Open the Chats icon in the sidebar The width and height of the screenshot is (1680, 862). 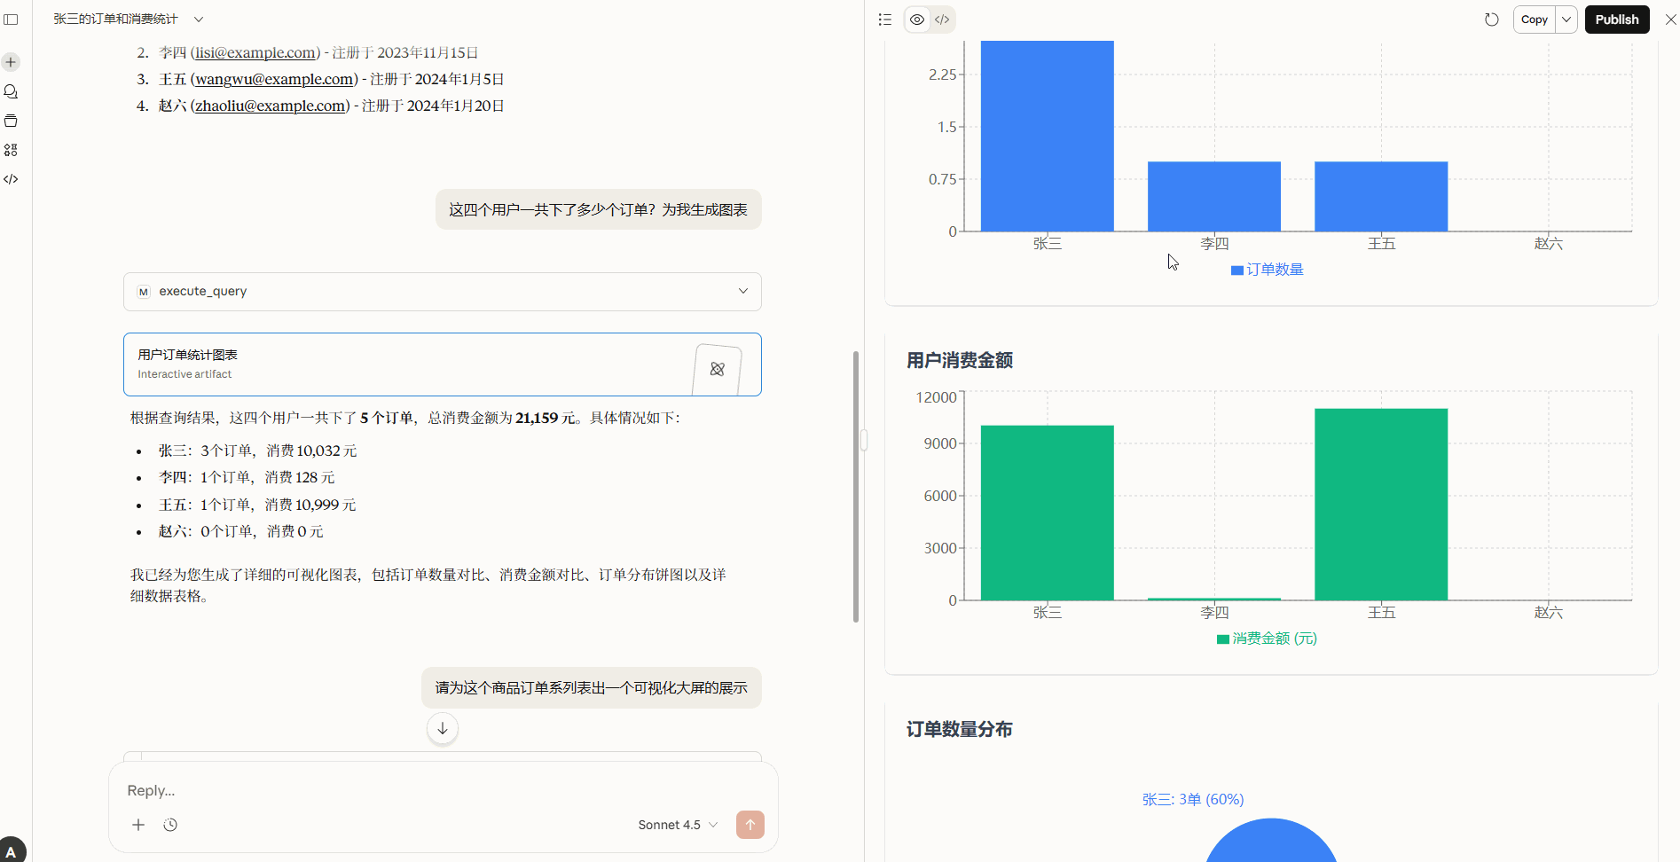tap(10, 91)
